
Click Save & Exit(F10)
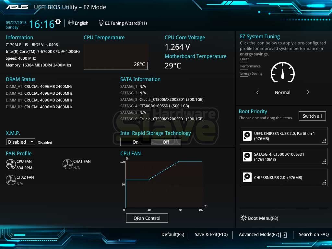[211, 234]
